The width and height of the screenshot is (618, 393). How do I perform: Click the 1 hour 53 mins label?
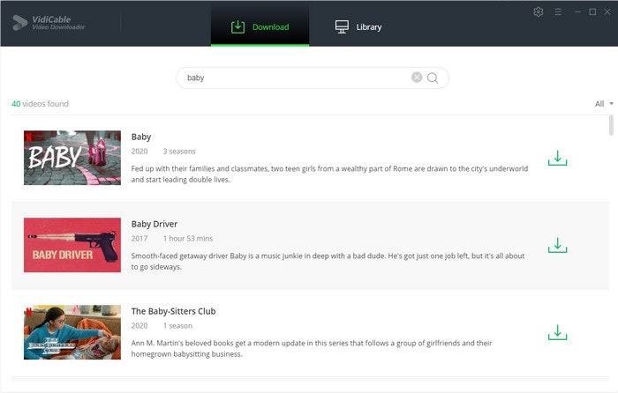pos(188,239)
